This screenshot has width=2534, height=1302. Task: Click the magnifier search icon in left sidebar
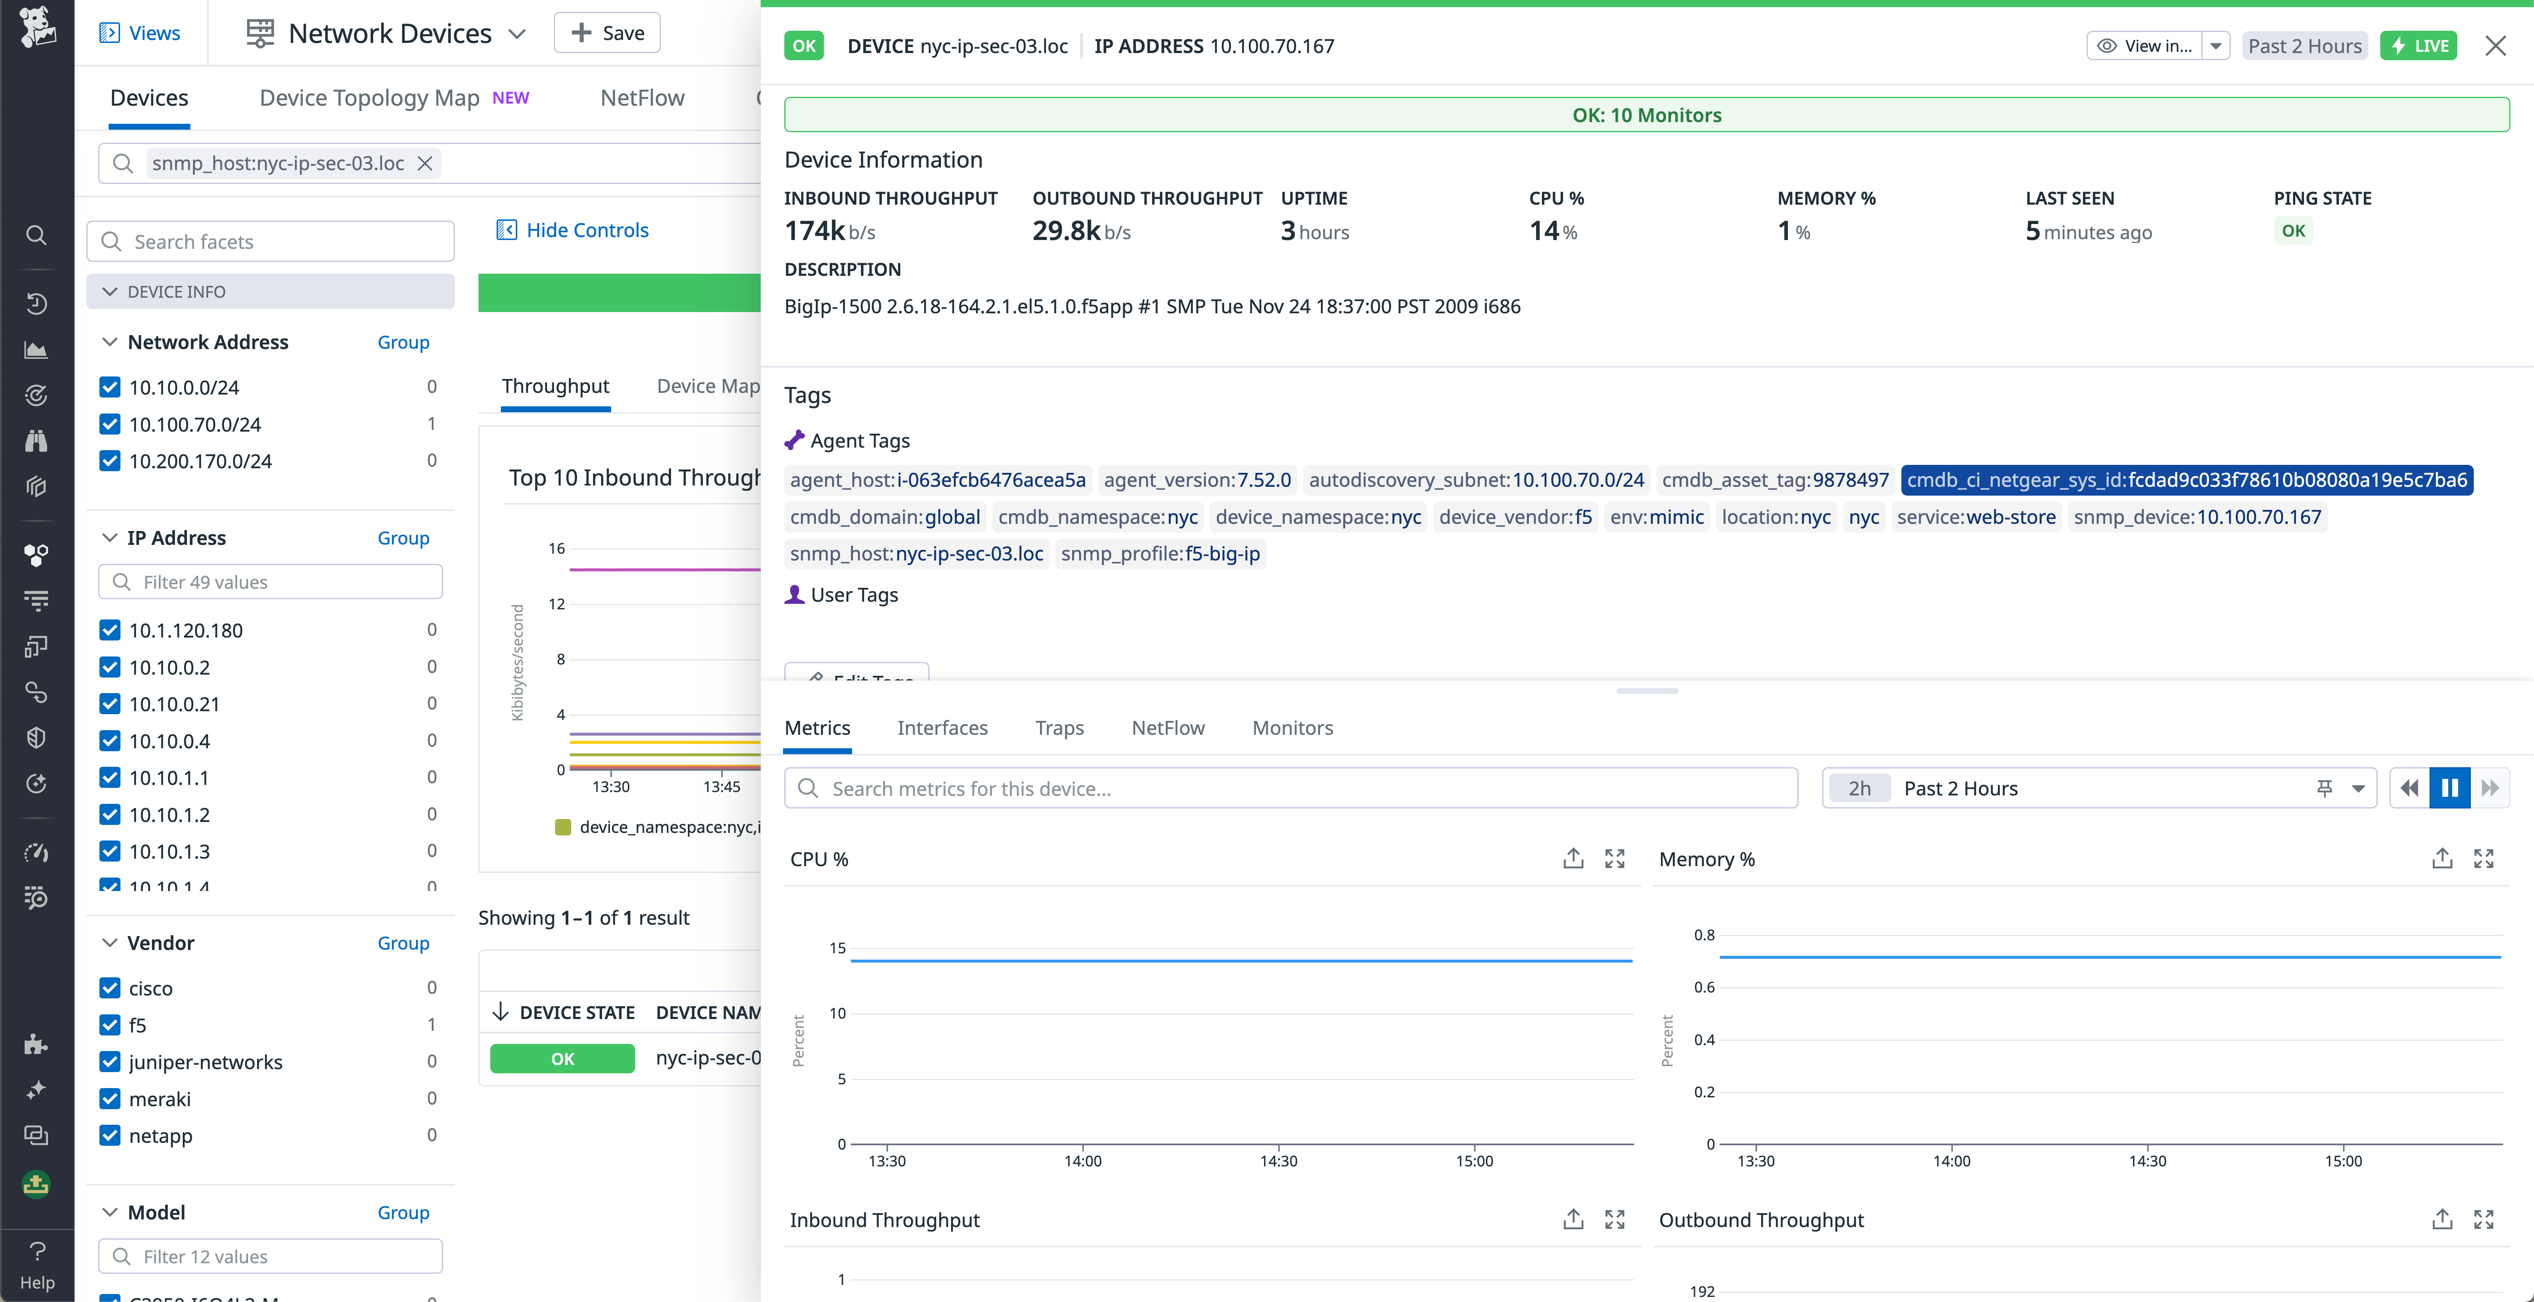pyautogui.click(x=36, y=235)
